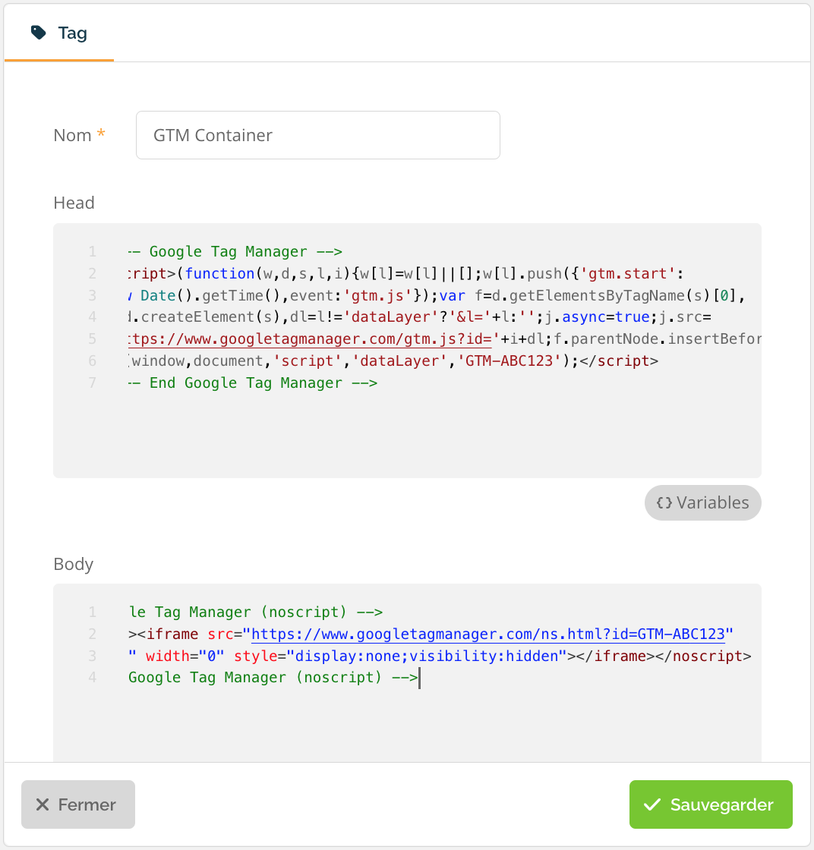Place the cursor at the end of Body line 4
This screenshot has height=850, width=814.
click(x=419, y=678)
